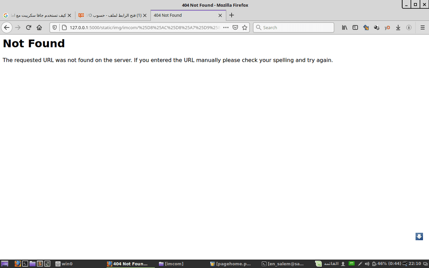The width and height of the screenshot is (429, 268).
Task: Open the gray spheres extension icon
Action: pos(376,28)
